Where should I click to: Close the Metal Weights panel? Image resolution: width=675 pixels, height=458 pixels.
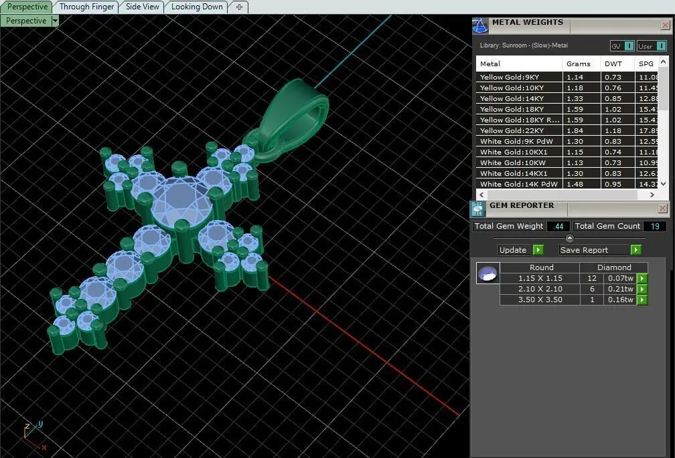coord(665,25)
